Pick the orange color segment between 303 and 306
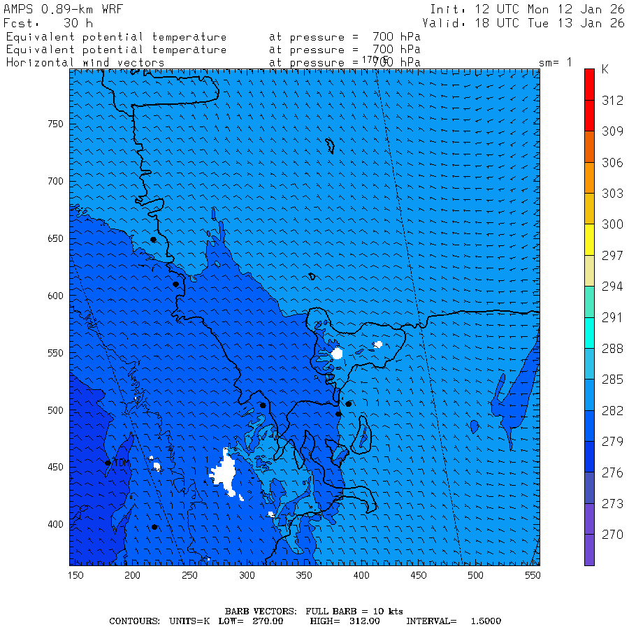This screenshot has height=629, width=629. click(589, 178)
